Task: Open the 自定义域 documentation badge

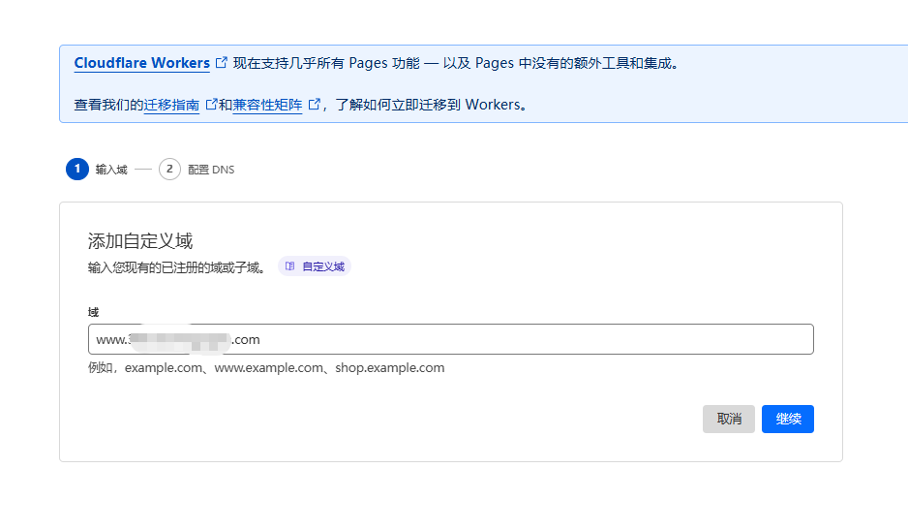Action: coord(315,266)
